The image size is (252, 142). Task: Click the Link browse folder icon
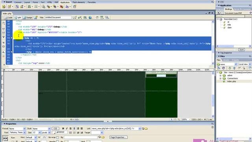(146, 129)
